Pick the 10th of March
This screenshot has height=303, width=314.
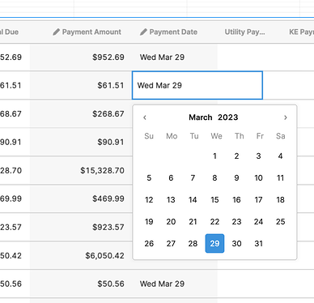258,178
